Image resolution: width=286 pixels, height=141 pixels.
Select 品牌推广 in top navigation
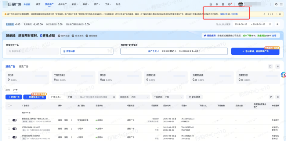click(x=62, y=4)
